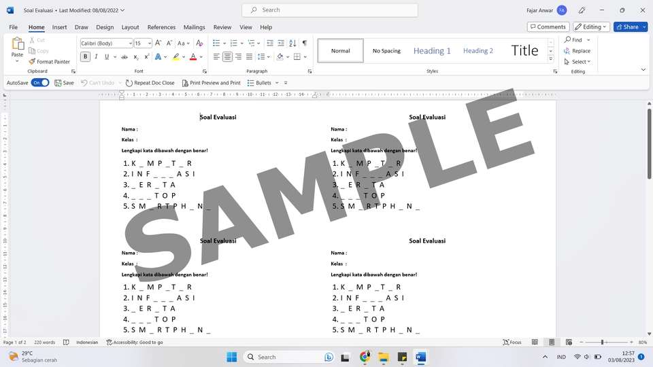Save the document from quick toolbar

click(64, 83)
